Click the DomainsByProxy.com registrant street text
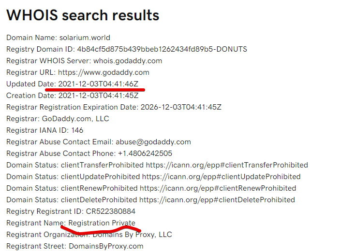The height and width of the screenshot is (251, 340). 106,246
